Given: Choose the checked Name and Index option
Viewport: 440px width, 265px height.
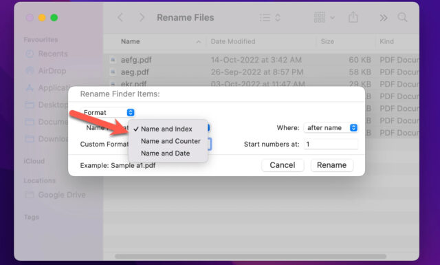Looking at the screenshot, I should click(166, 129).
